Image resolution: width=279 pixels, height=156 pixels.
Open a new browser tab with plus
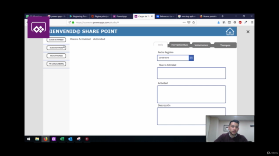point(223,16)
